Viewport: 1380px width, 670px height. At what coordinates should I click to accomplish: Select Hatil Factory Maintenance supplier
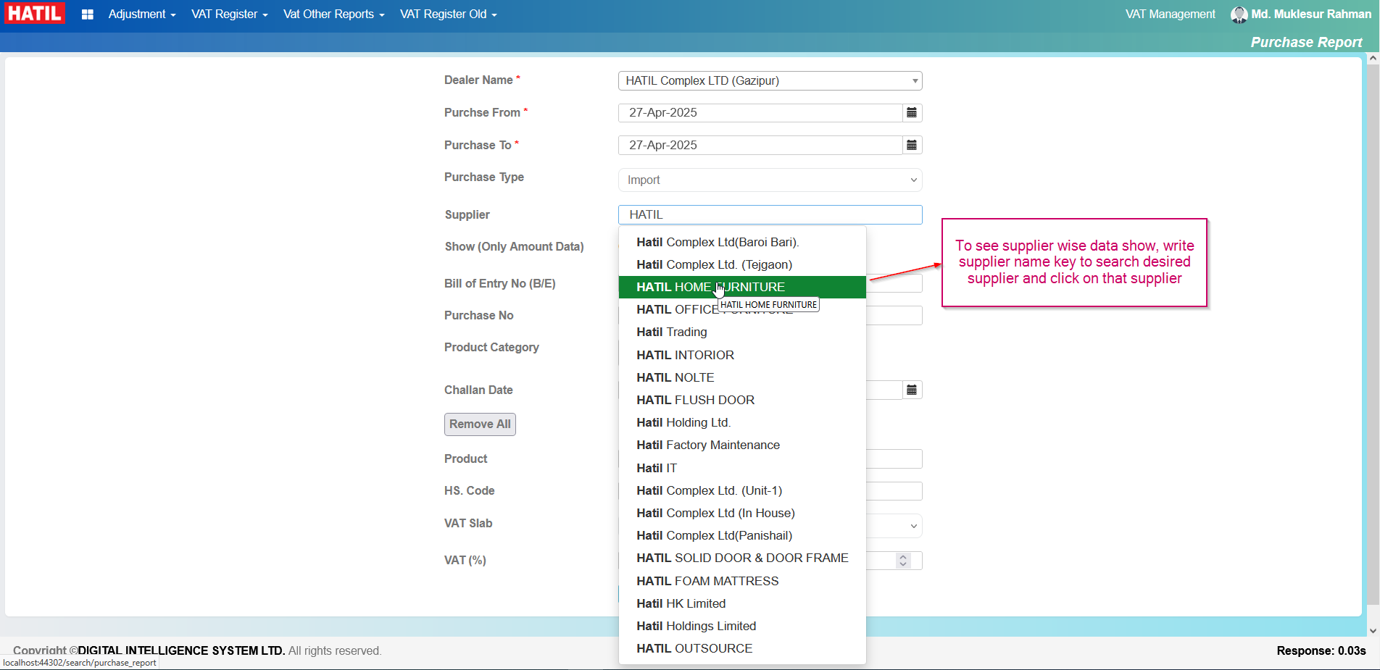[742, 445]
